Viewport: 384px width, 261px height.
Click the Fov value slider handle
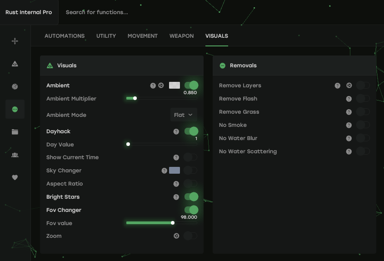(x=173, y=223)
